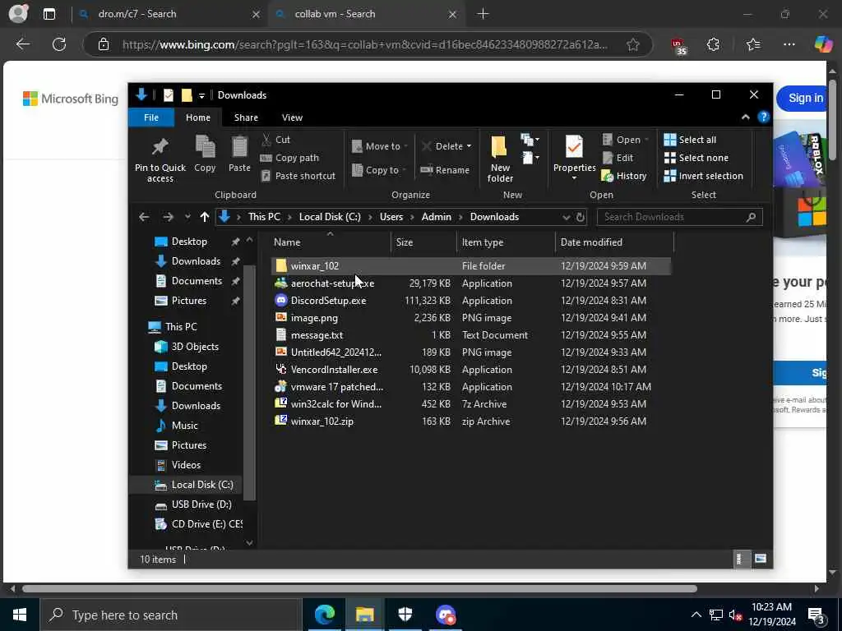Viewport: 842px width, 631px height.
Task: Go up one folder level arrow
Action: [204, 217]
